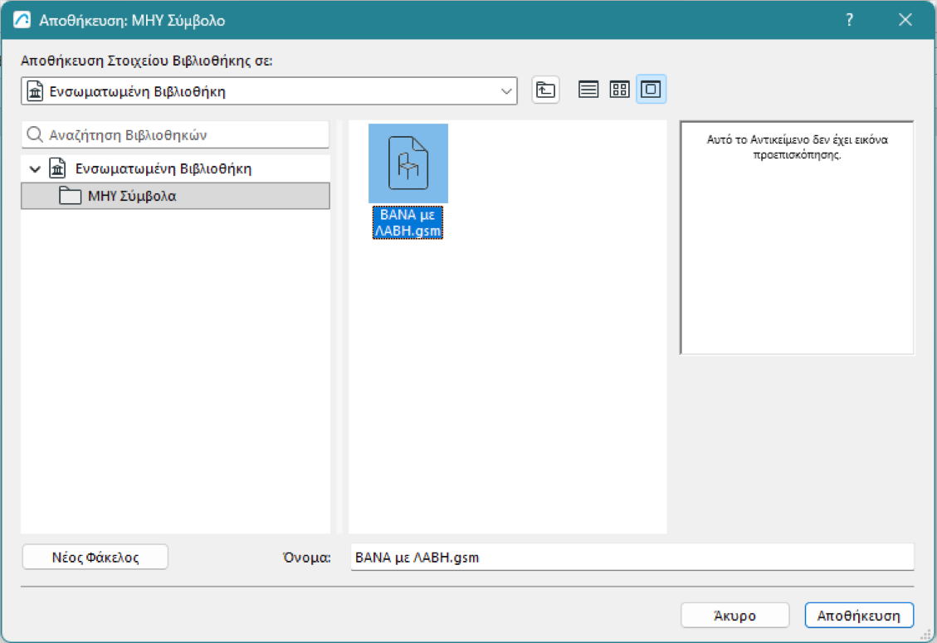Screen dimensions: 937x643
Task: Click inside the Όνομα name field
Action: (x=632, y=557)
